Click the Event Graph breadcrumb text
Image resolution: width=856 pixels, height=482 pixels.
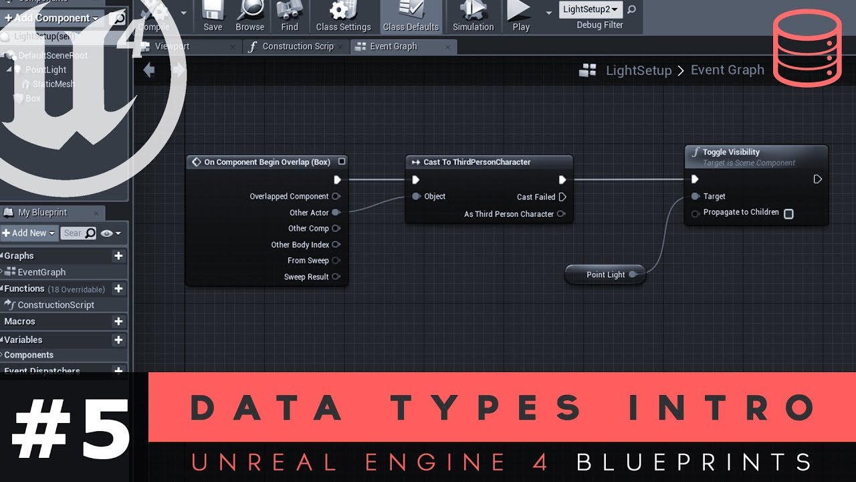pos(727,70)
